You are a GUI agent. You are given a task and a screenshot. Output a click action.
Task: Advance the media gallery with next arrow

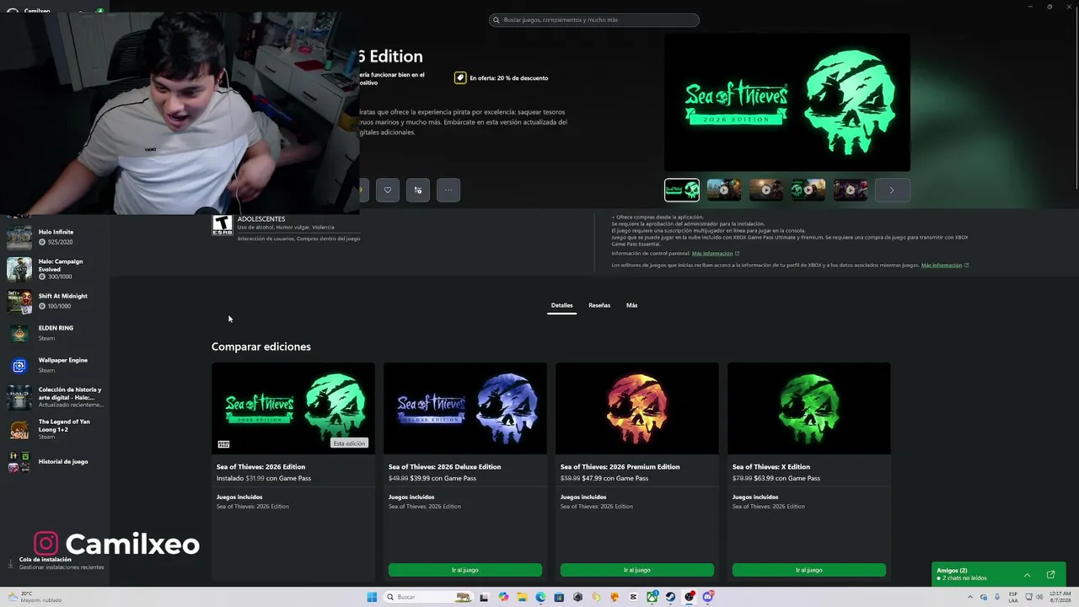[892, 190]
